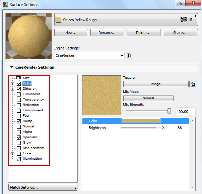
Task: Expand the Grass channel tree node
Action: pyautogui.click(x=12, y=154)
